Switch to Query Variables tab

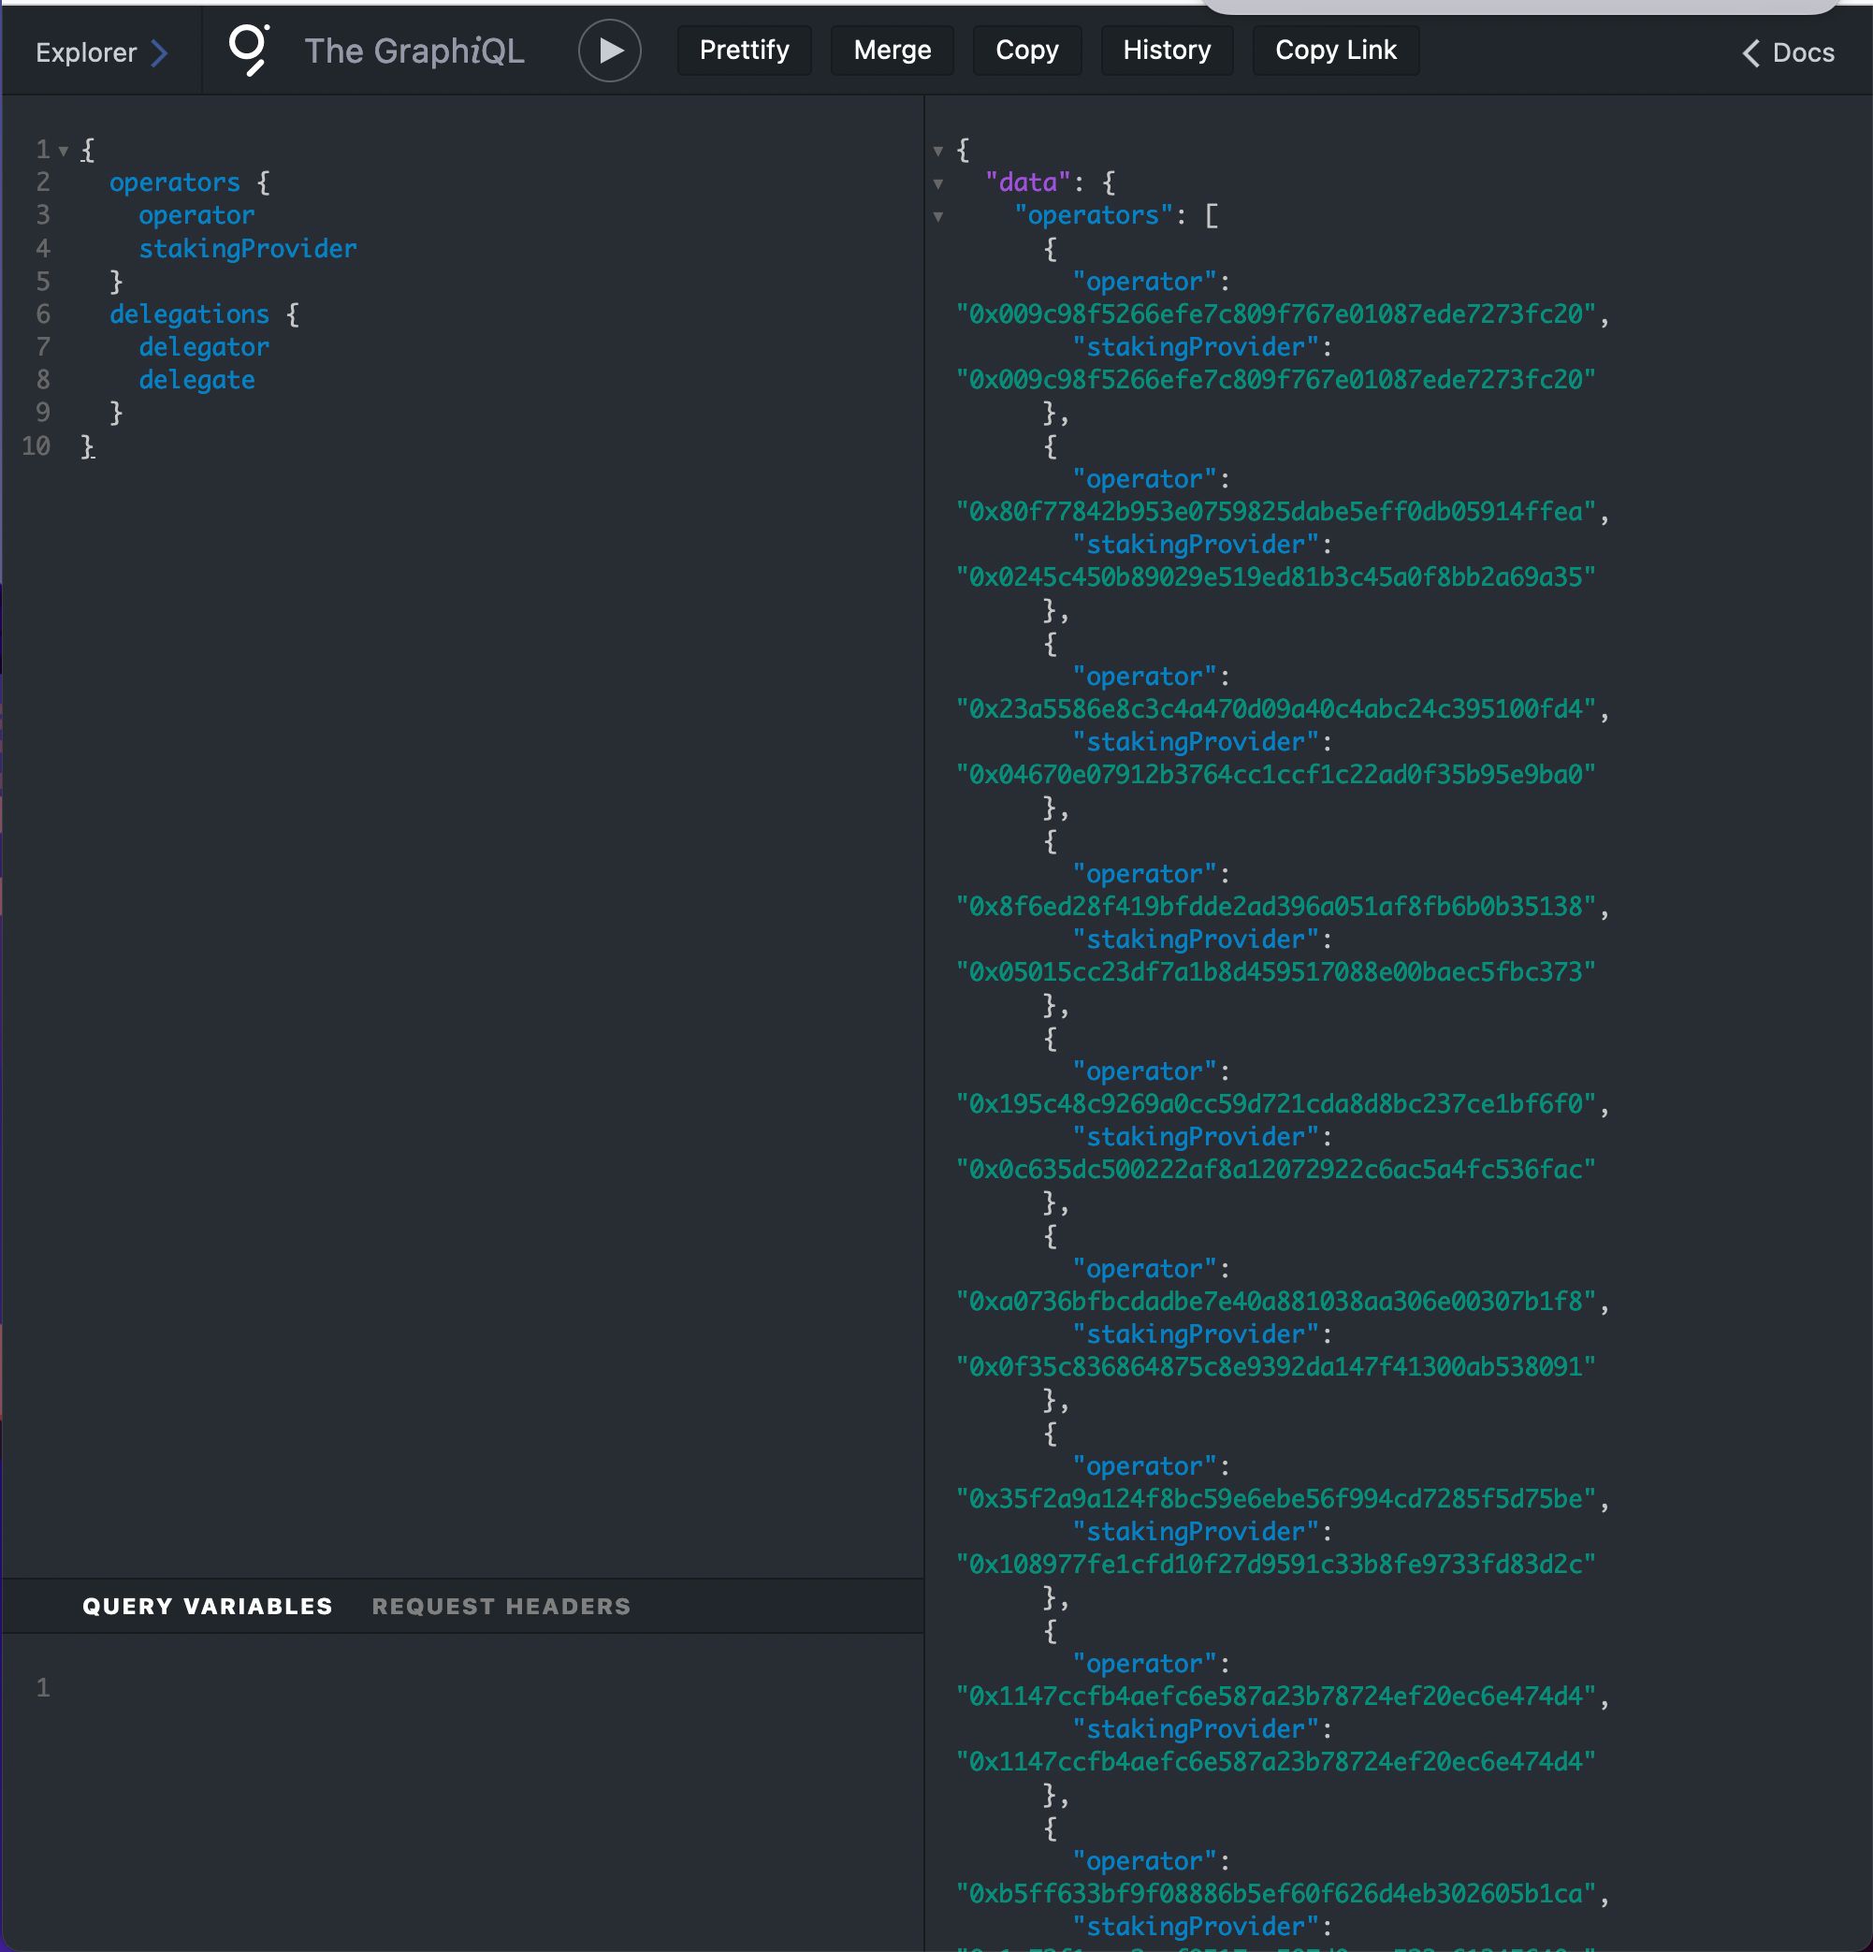207,1607
